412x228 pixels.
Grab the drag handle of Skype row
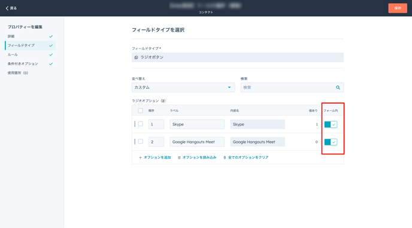[135, 124]
